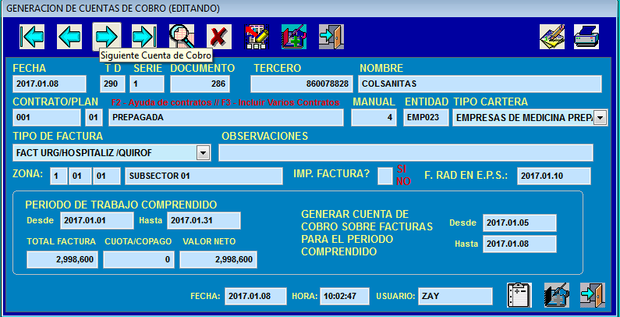Click the first ZONA field showing 1
620x317 pixels.
click(x=58, y=176)
